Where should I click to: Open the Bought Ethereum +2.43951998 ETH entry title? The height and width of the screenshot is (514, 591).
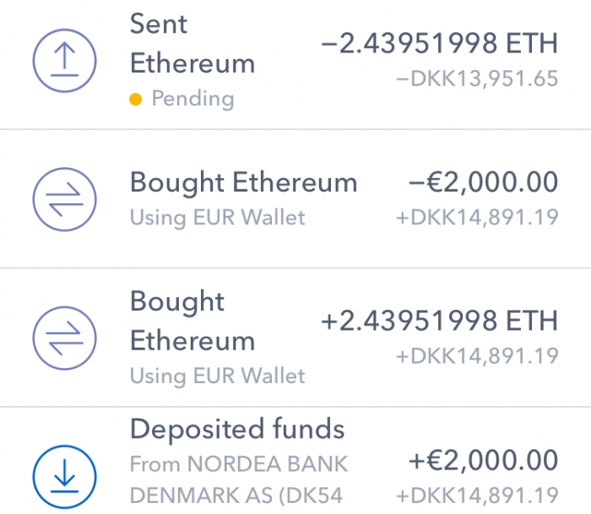[x=192, y=321]
